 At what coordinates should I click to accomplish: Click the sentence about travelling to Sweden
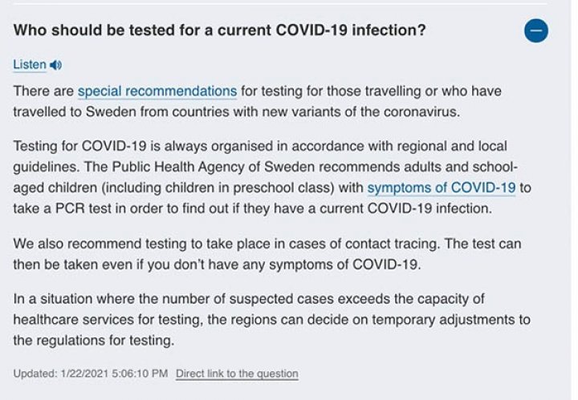pos(258,102)
